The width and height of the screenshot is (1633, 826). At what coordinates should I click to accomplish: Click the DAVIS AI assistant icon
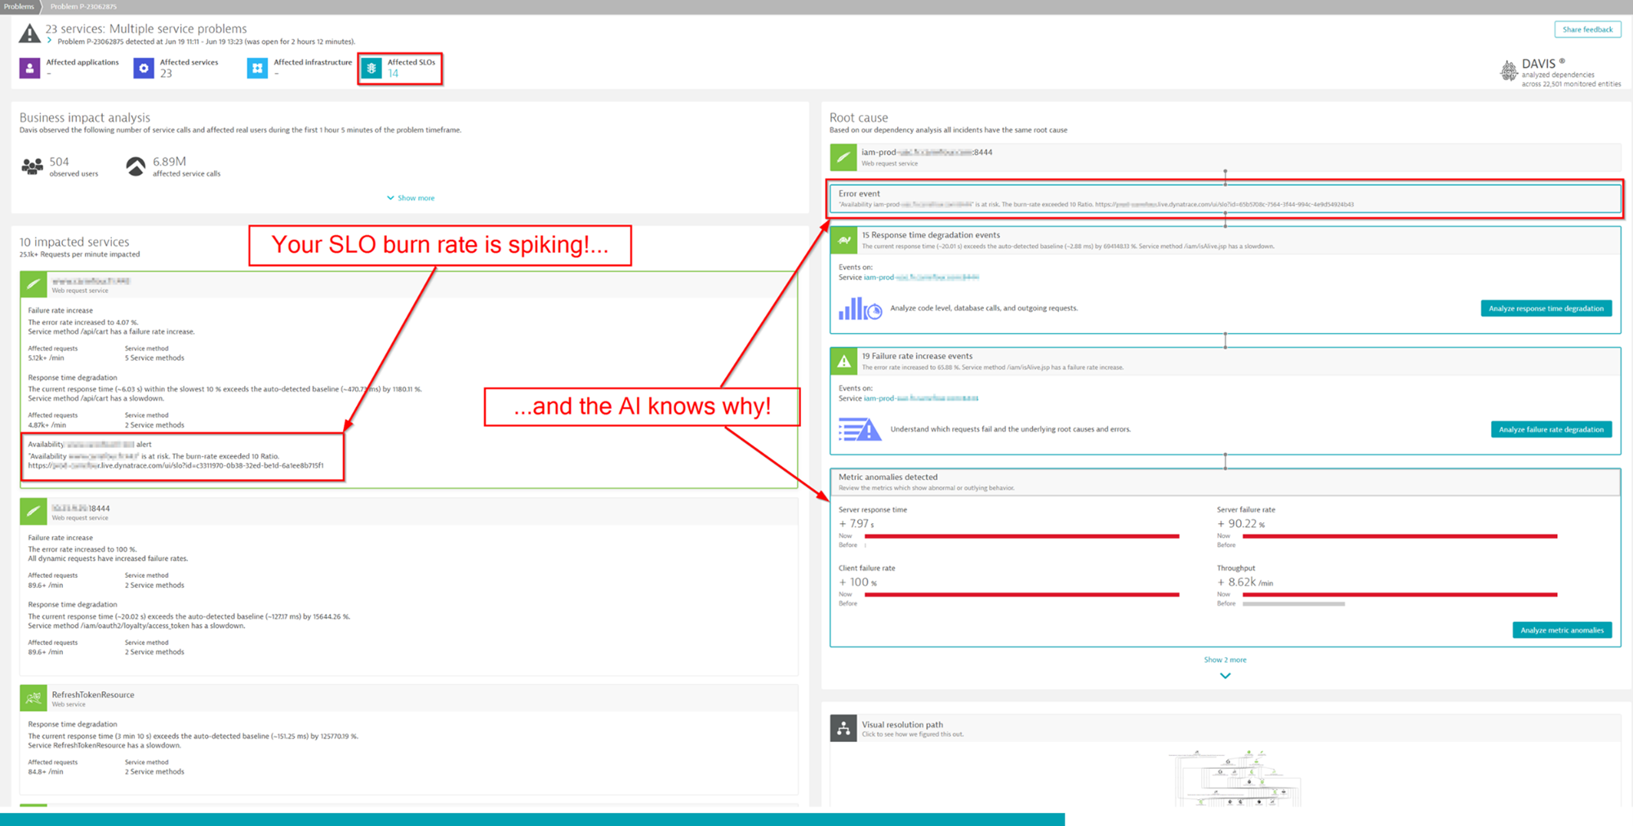[x=1509, y=70]
